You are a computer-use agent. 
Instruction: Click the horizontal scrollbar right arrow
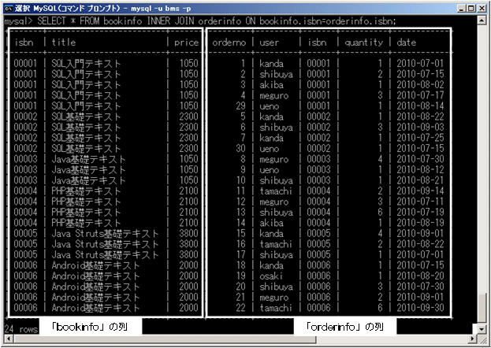click(474, 339)
